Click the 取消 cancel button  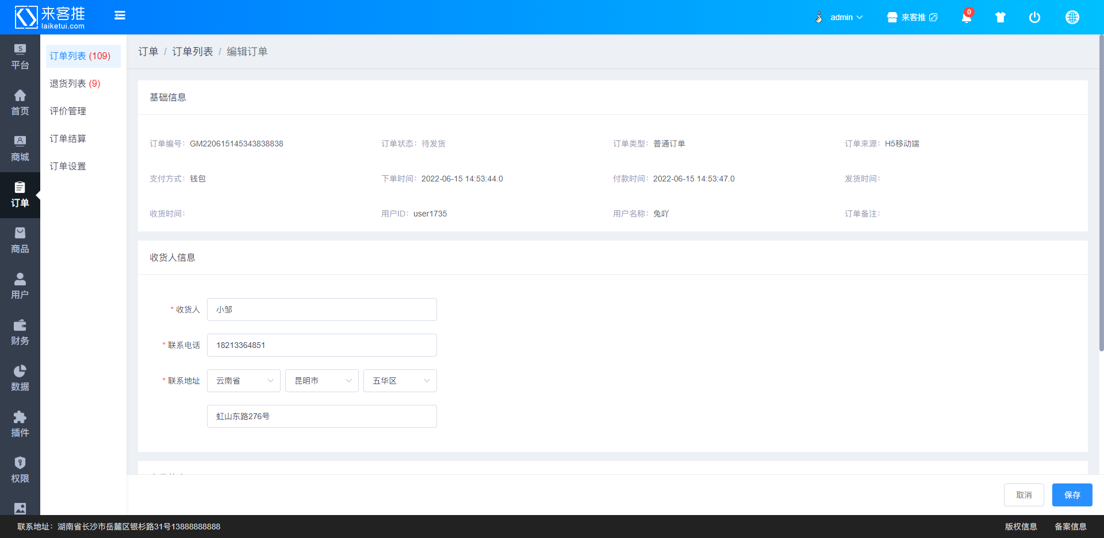tap(1024, 495)
